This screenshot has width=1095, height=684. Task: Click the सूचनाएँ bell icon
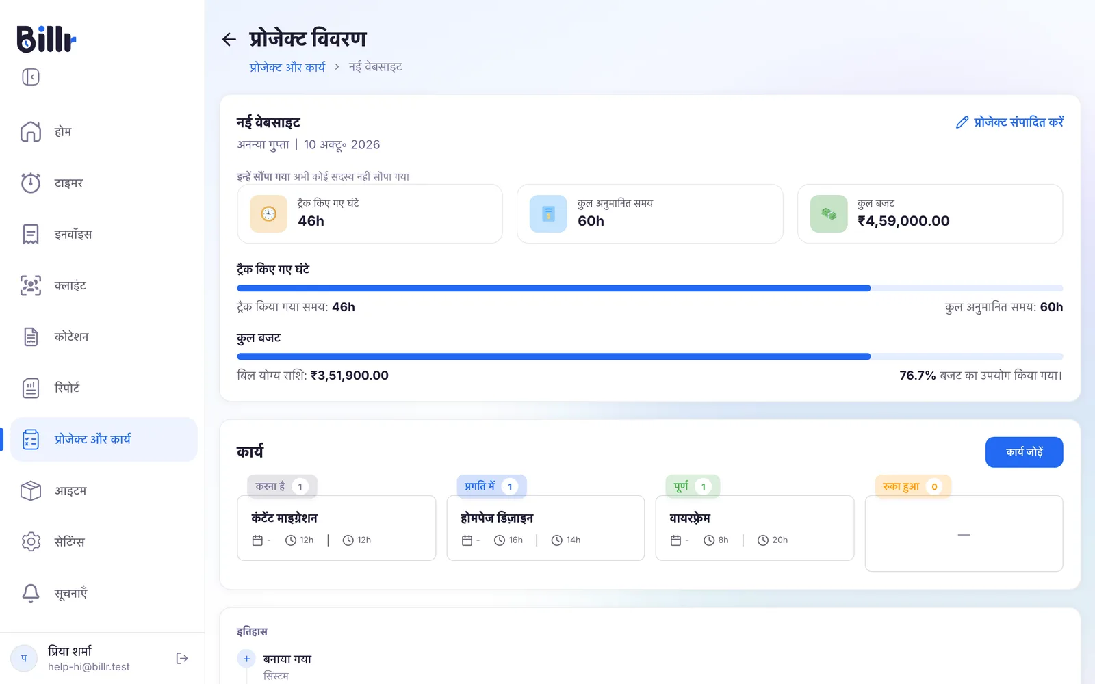point(31,593)
